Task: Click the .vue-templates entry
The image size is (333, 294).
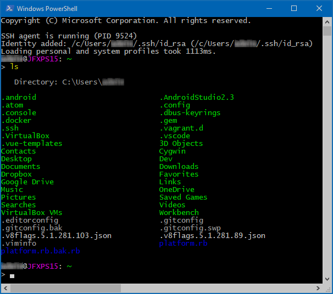Action: [x=32, y=144]
